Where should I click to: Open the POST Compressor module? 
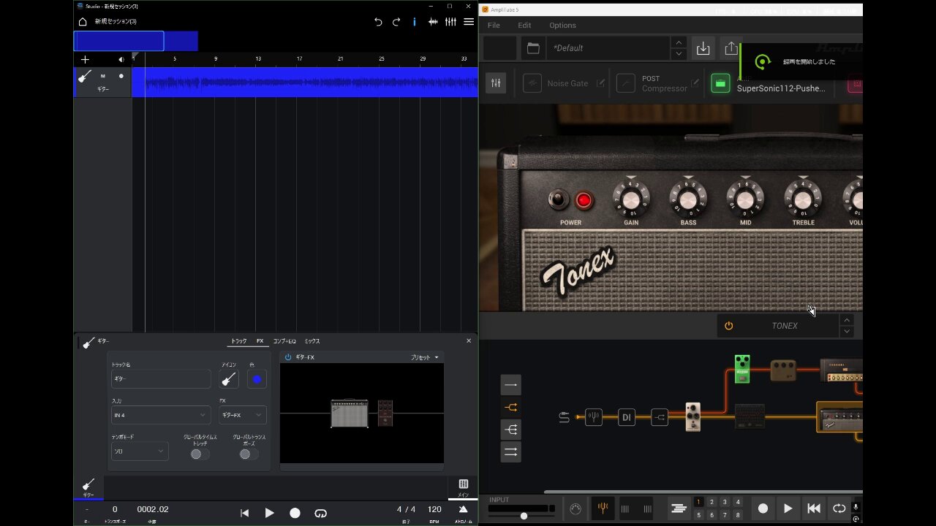pyautogui.click(x=625, y=83)
